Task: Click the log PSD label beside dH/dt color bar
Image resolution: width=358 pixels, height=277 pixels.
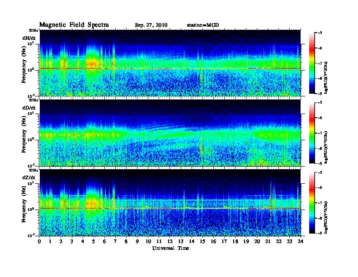Action: click(326, 77)
